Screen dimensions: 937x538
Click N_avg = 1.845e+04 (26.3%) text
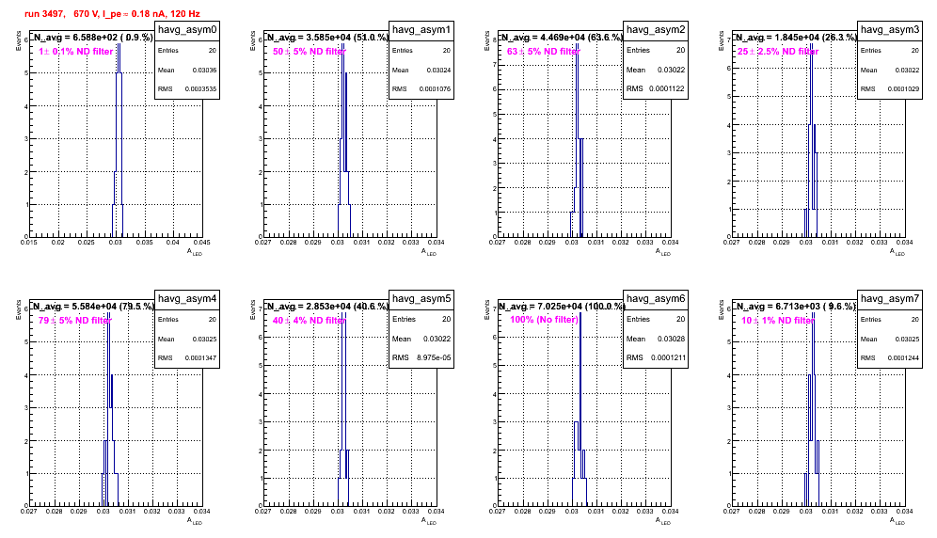point(796,37)
